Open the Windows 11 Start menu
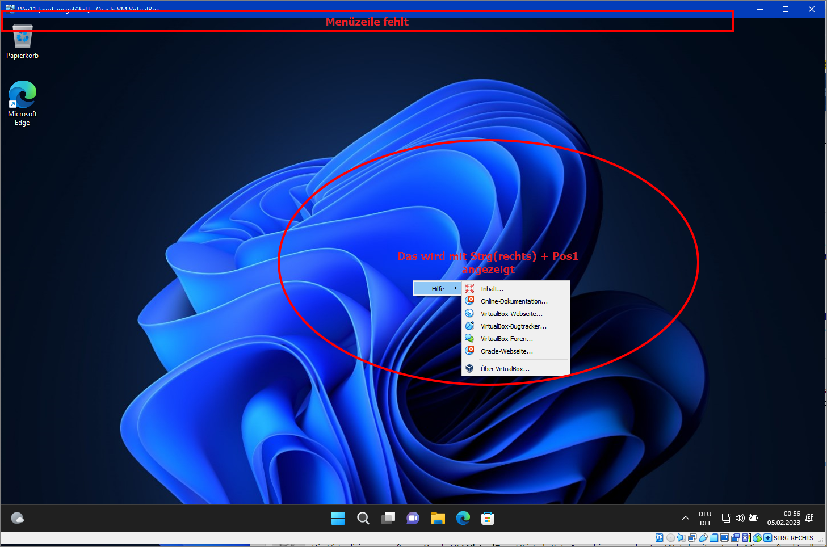This screenshot has height=547, width=827. click(338, 518)
